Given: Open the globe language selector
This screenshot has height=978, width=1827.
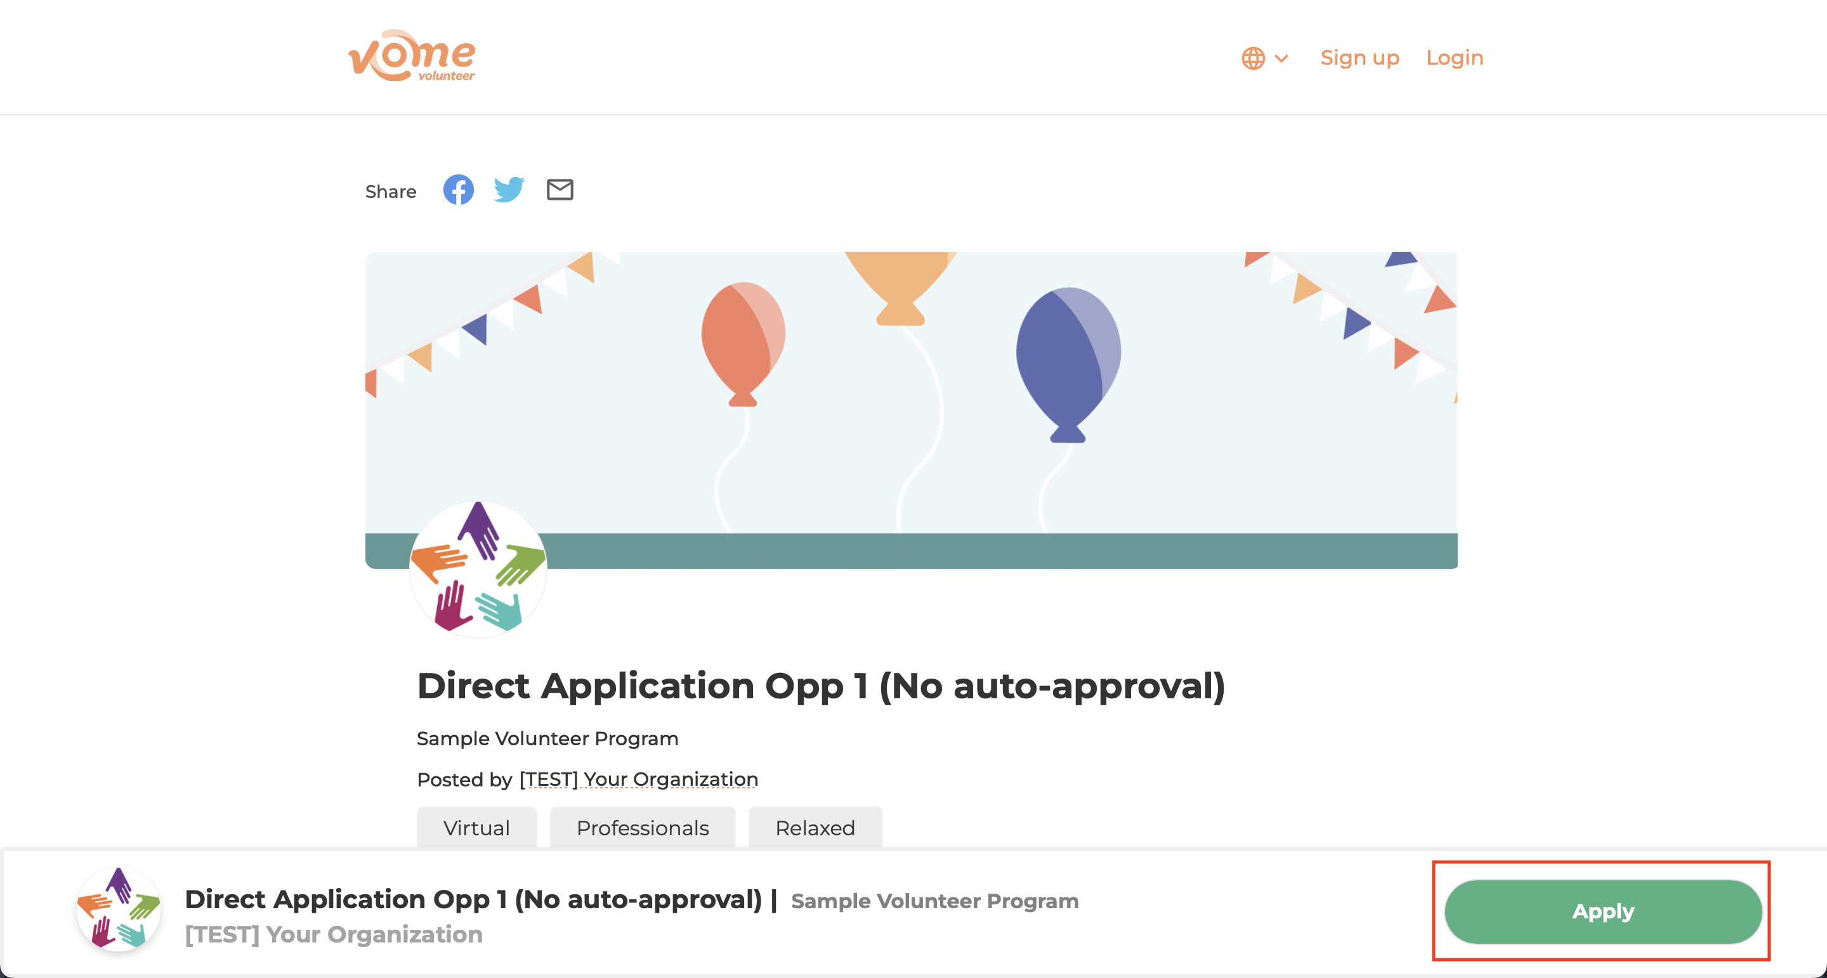Looking at the screenshot, I should (1254, 58).
